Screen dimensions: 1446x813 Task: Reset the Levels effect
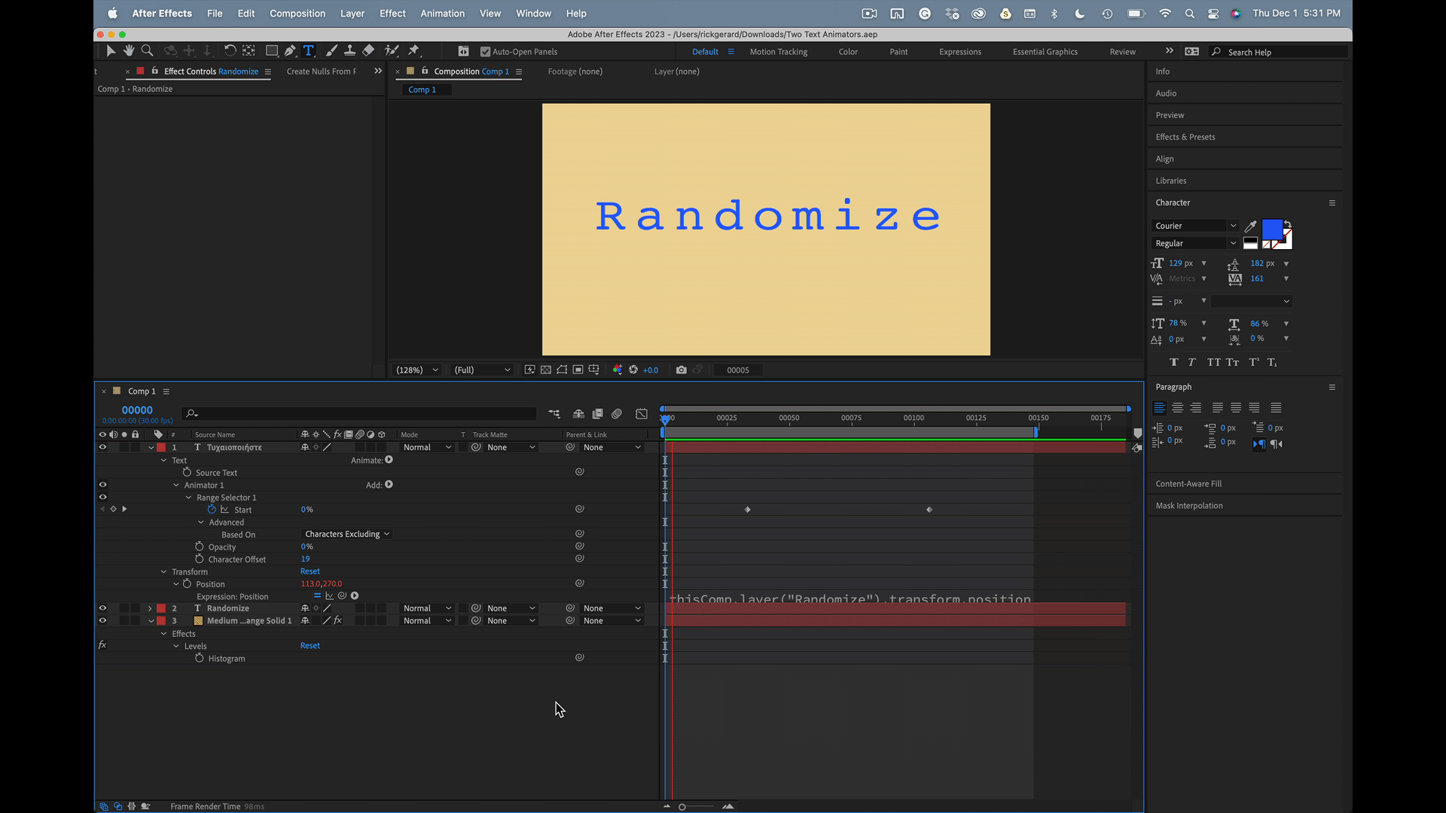pyautogui.click(x=310, y=645)
